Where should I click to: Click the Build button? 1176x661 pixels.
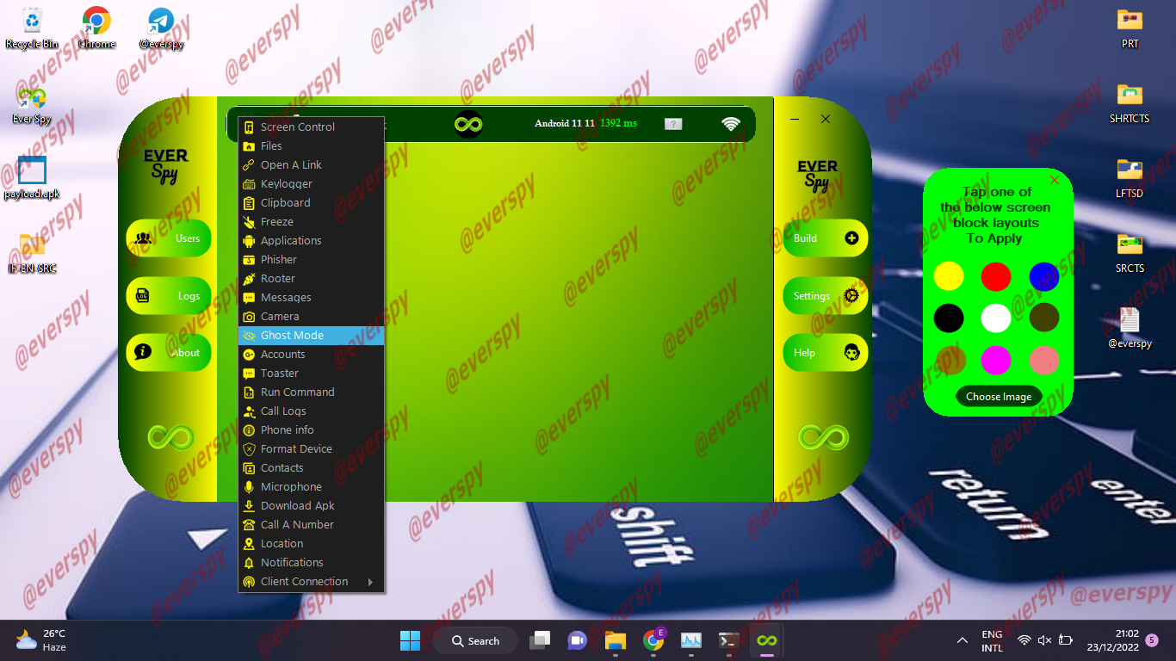[825, 238]
